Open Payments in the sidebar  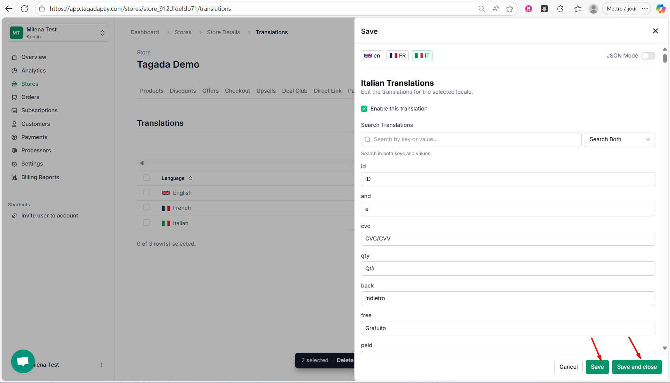pos(34,137)
